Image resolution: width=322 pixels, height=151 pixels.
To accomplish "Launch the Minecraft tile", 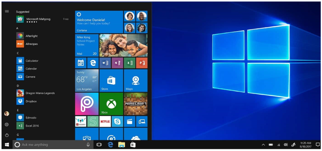I will 135,104.
